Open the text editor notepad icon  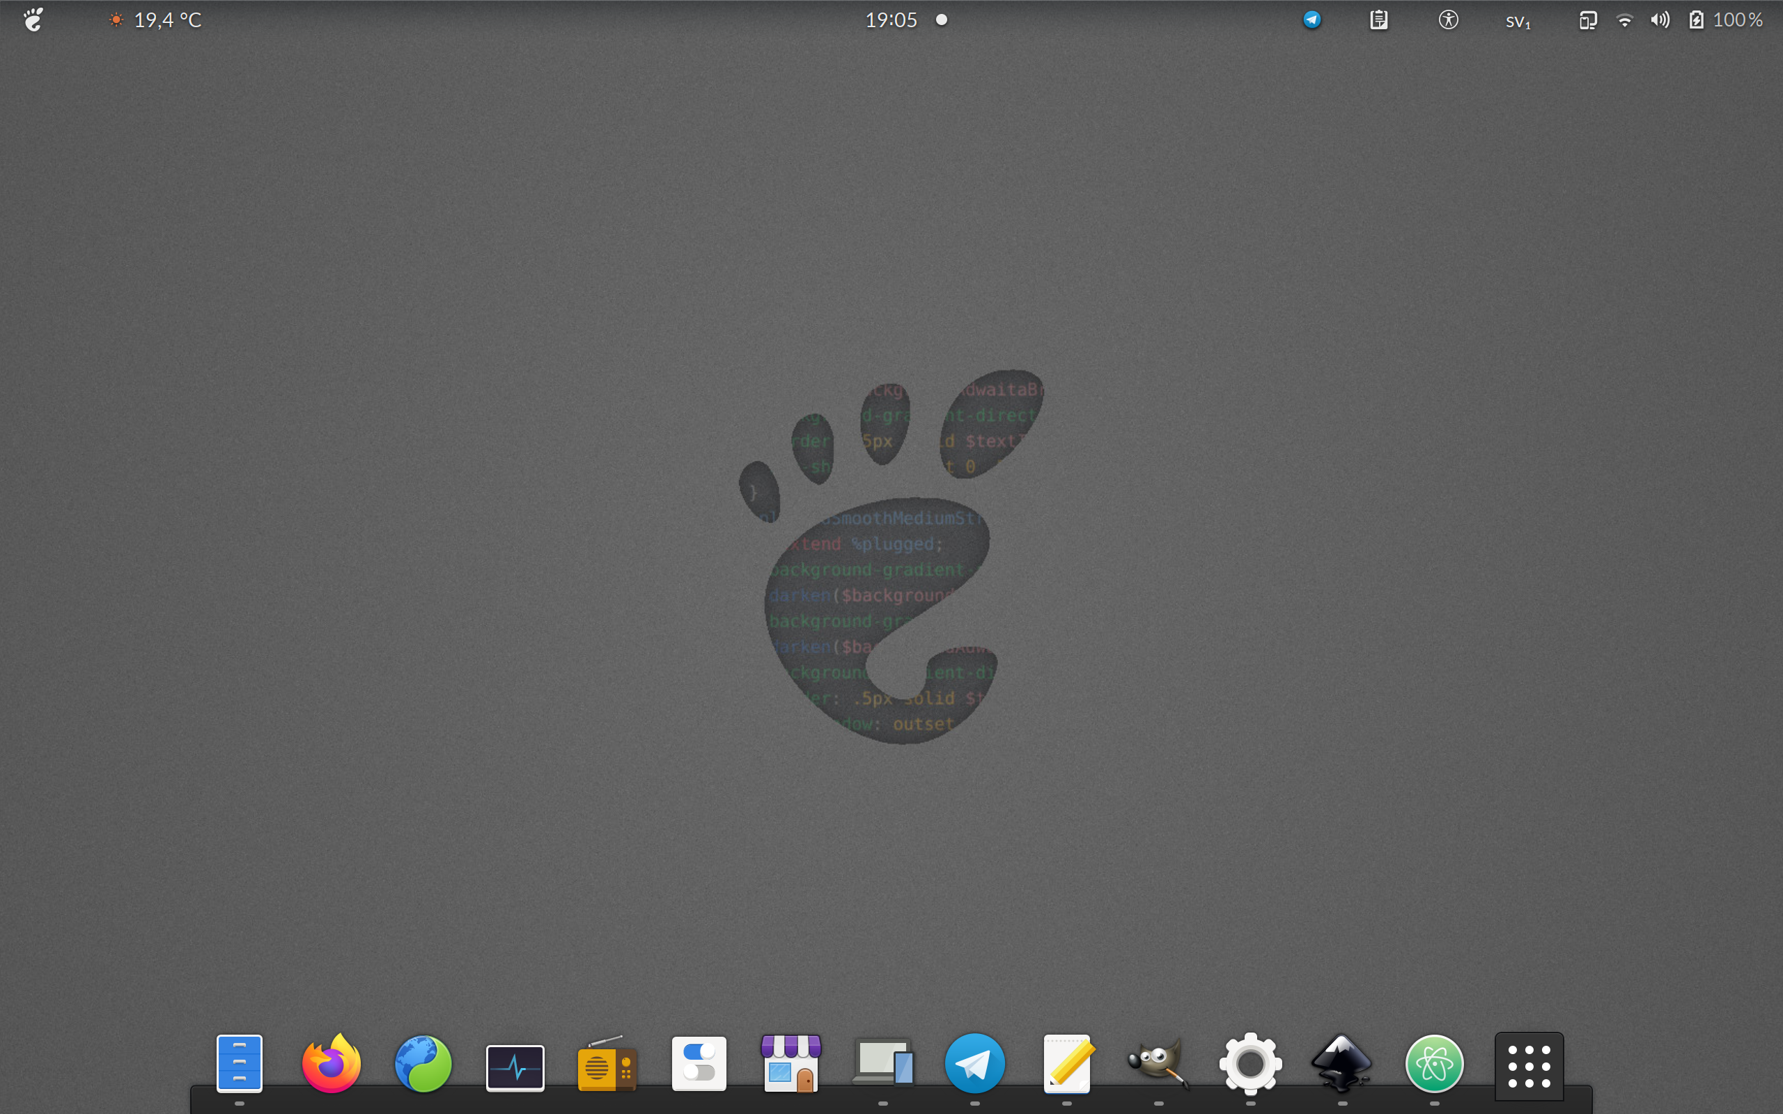1067,1063
